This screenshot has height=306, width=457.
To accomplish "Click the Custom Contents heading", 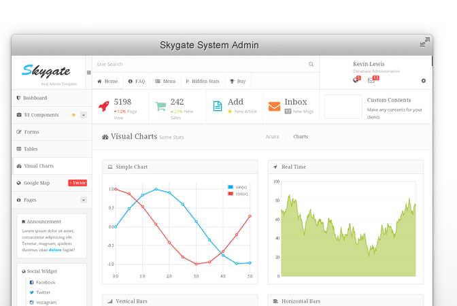I will [x=389, y=100].
